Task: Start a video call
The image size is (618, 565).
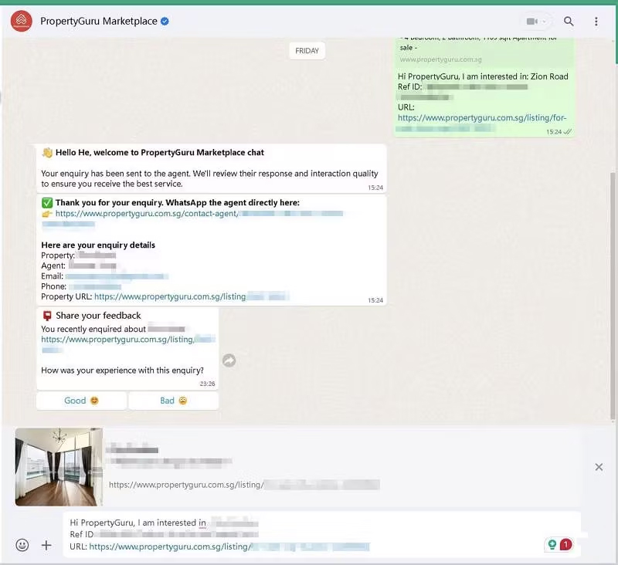Action: (x=531, y=22)
